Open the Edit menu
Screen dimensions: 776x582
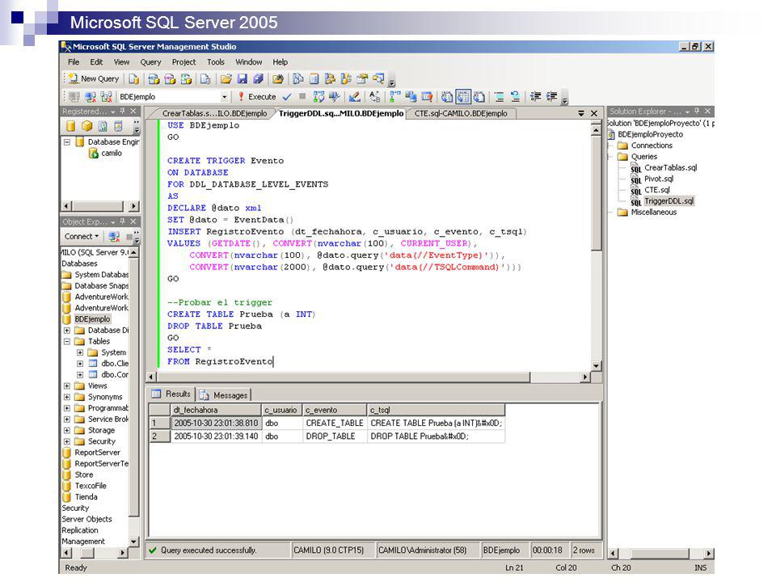point(96,62)
